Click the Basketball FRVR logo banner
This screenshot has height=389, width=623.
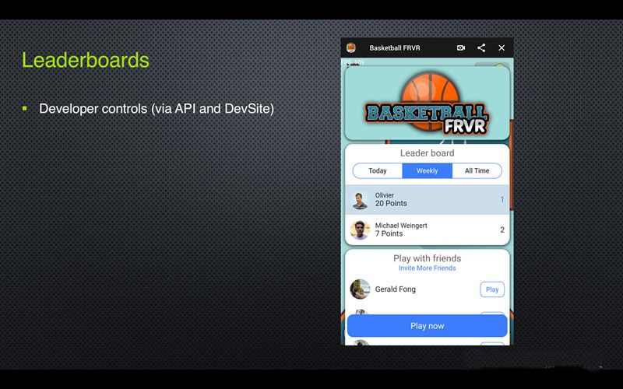tap(427, 103)
